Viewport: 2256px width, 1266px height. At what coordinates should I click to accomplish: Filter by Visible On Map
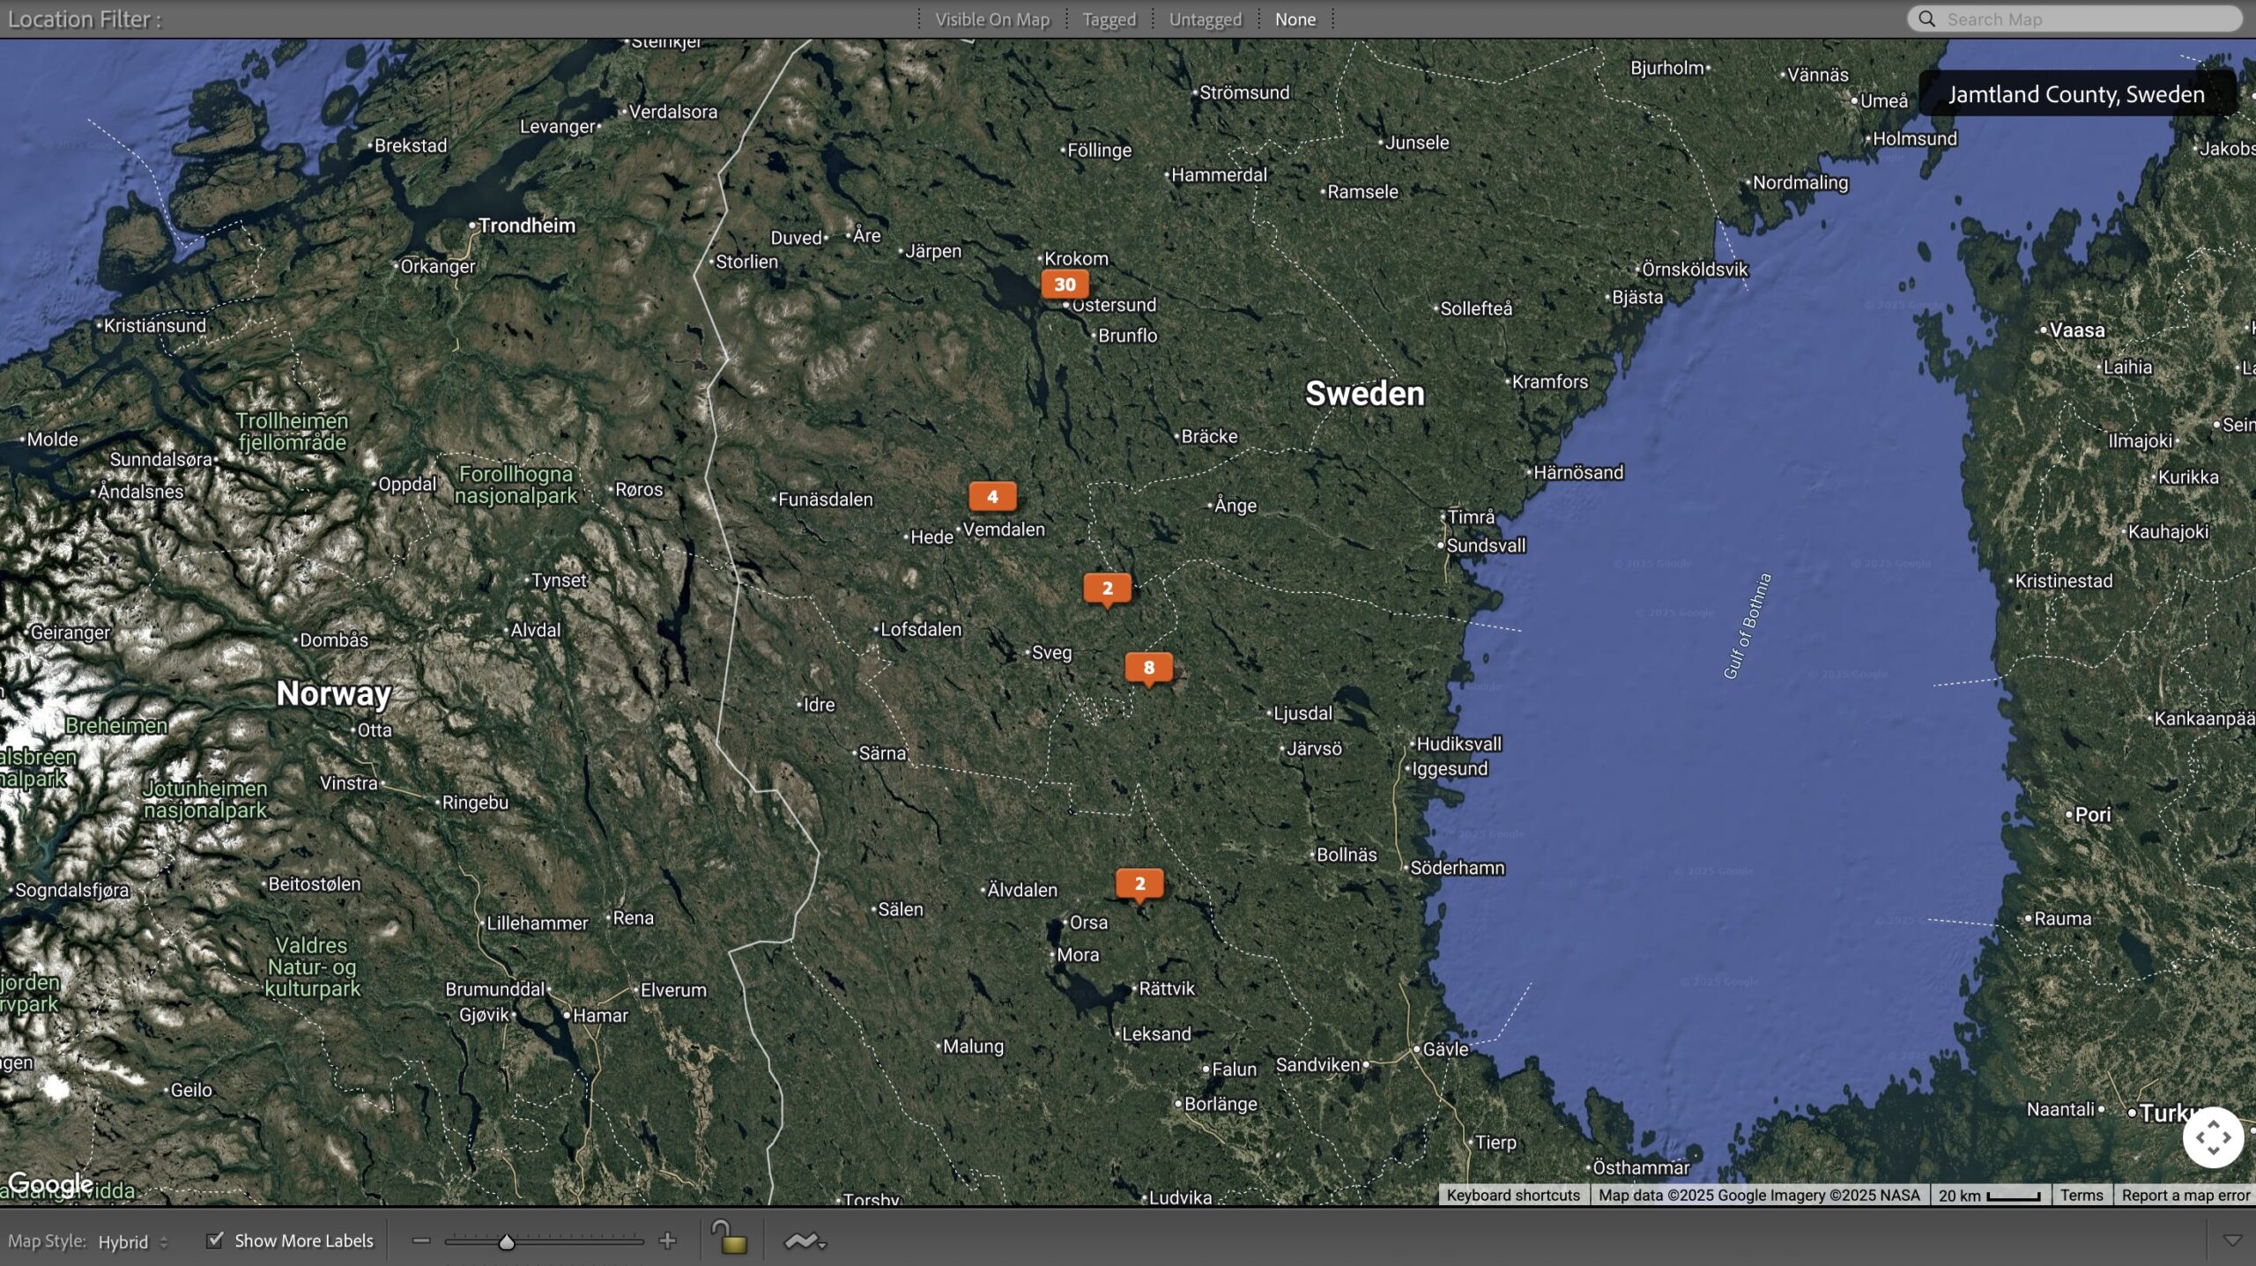pyautogui.click(x=991, y=19)
